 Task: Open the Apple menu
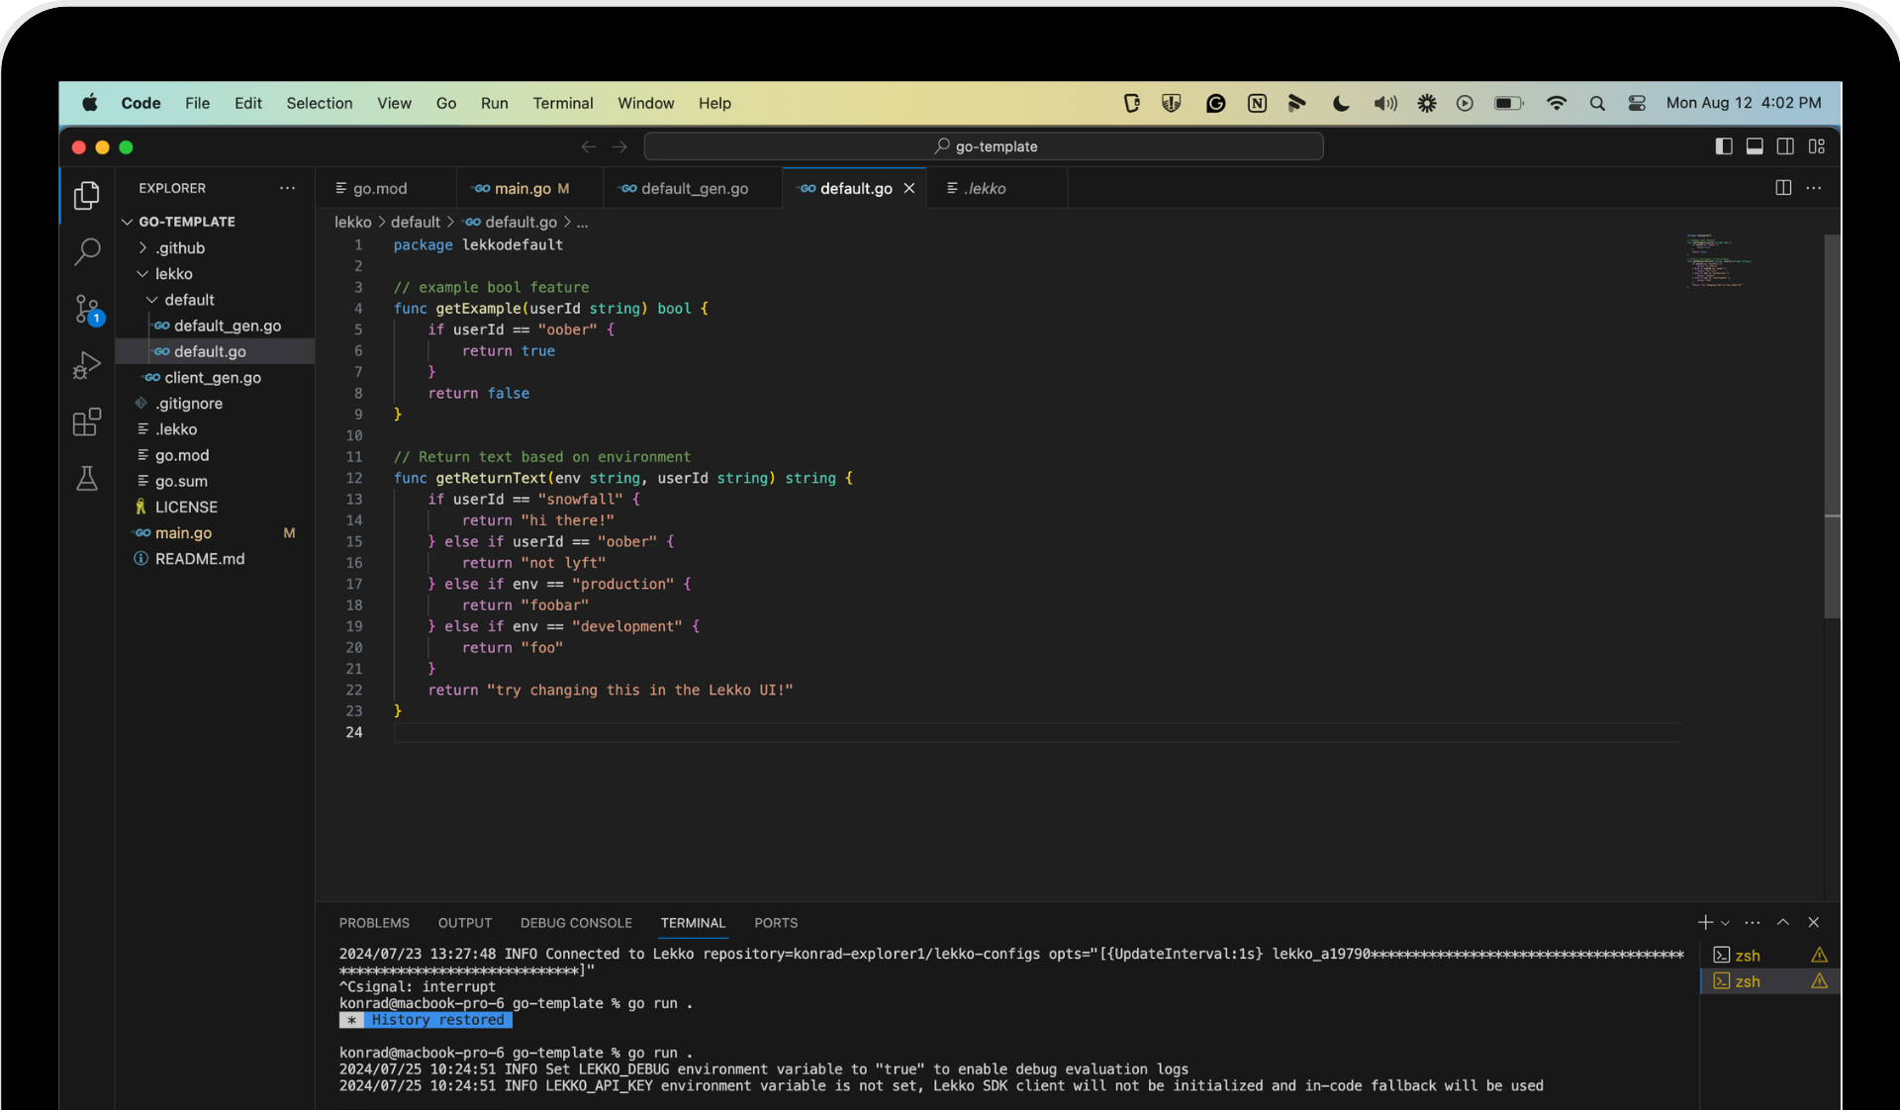pyautogui.click(x=90, y=103)
